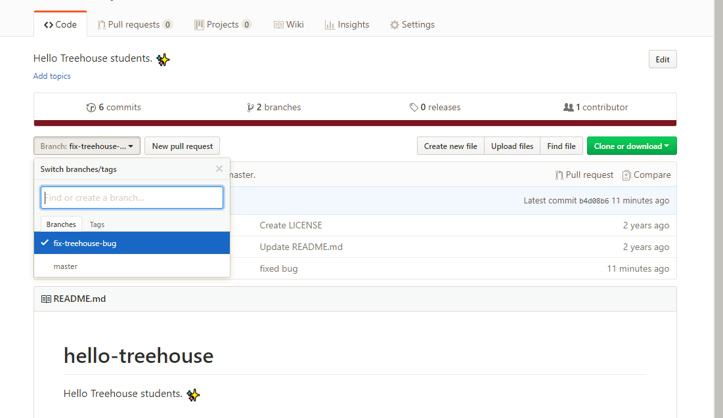Click the checkmark beside fix-treehouse-bug
The height and width of the screenshot is (418, 723).
pos(45,242)
